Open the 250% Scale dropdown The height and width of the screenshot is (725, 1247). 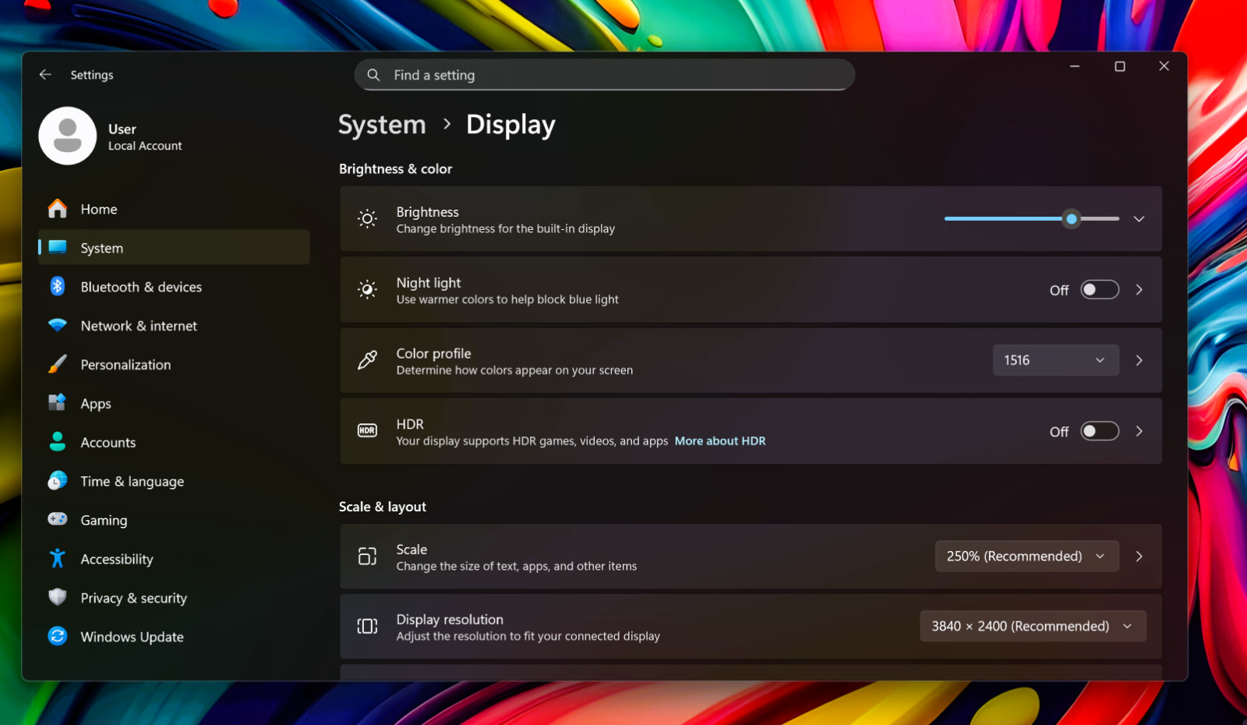click(x=1027, y=556)
